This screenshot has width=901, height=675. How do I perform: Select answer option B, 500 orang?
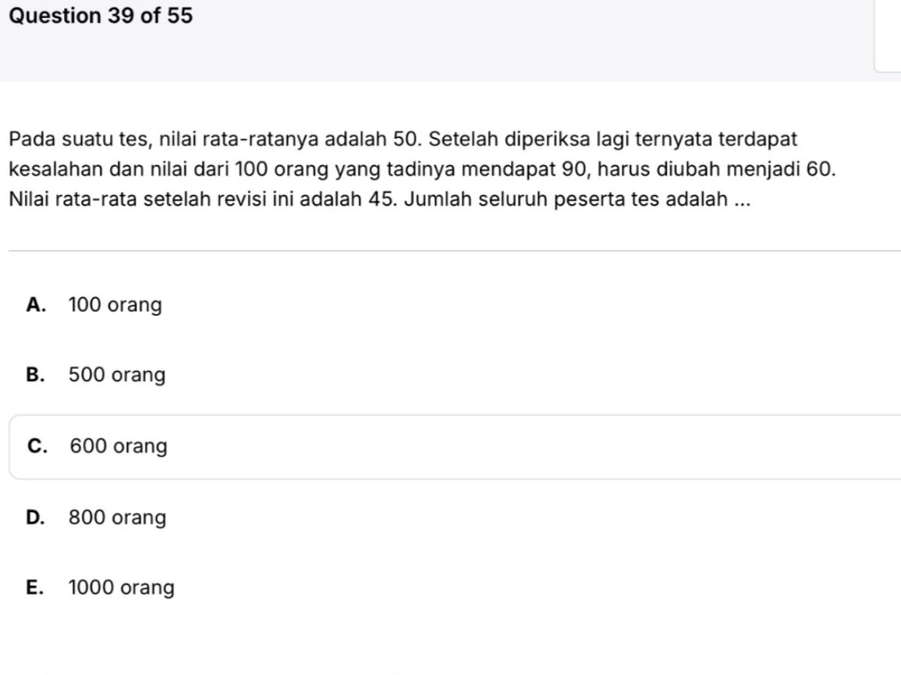pos(117,375)
